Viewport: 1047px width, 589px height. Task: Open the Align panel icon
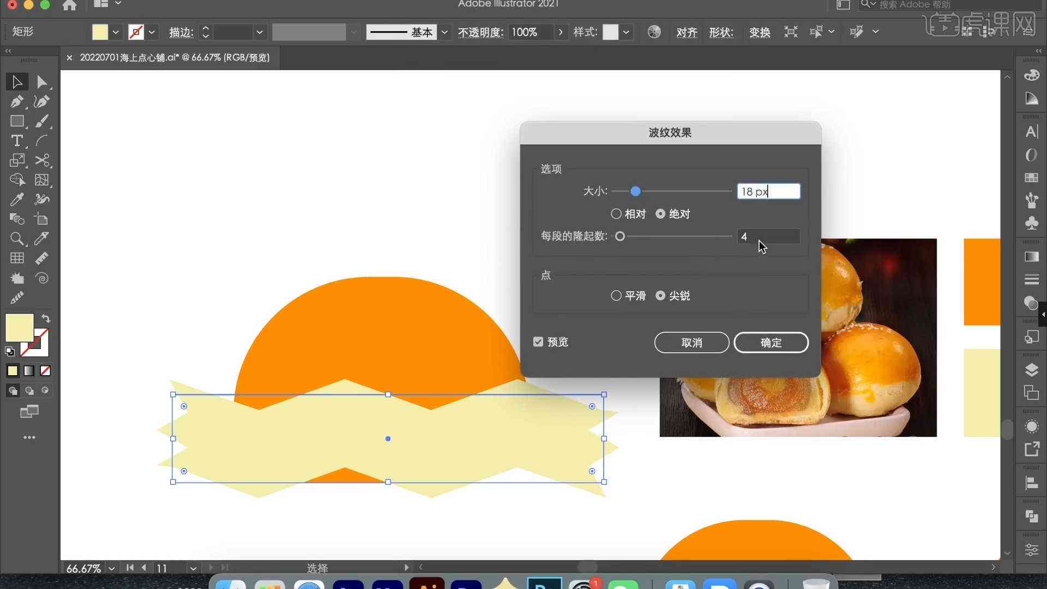(1031, 483)
